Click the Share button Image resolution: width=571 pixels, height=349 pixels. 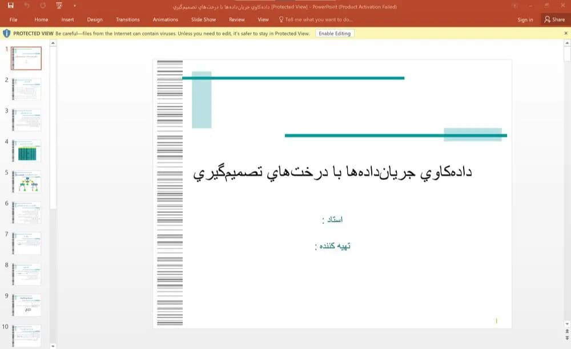pos(554,19)
